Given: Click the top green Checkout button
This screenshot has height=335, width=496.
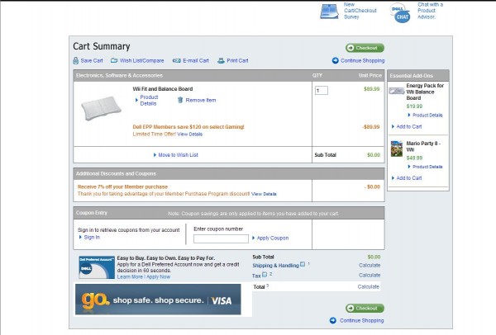Looking at the screenshot, I should coord(365,48).
